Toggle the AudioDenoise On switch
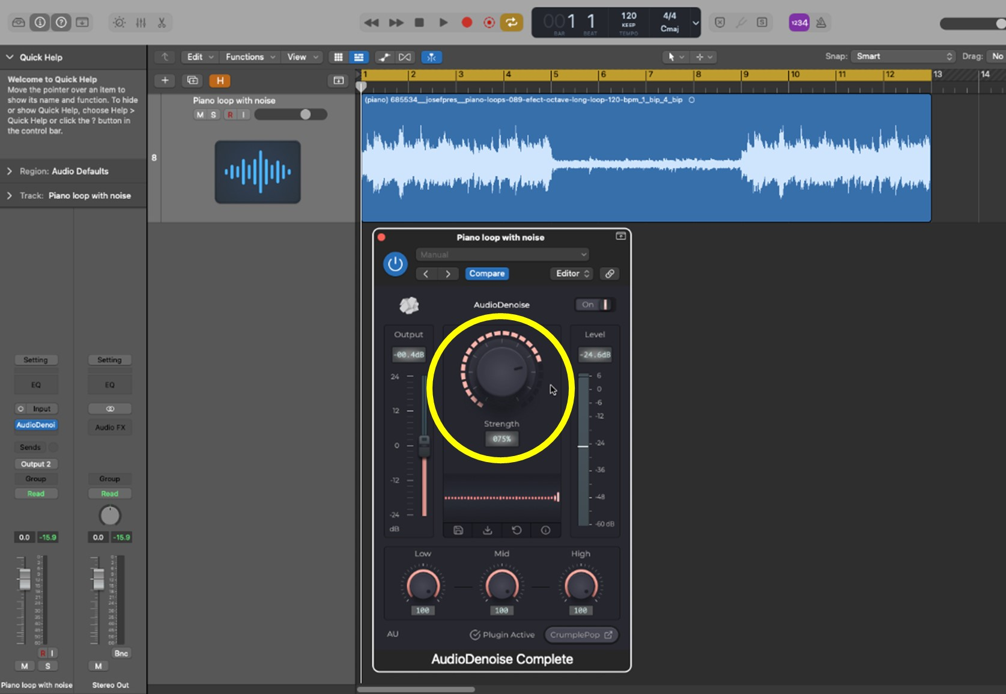 (595, 305)
